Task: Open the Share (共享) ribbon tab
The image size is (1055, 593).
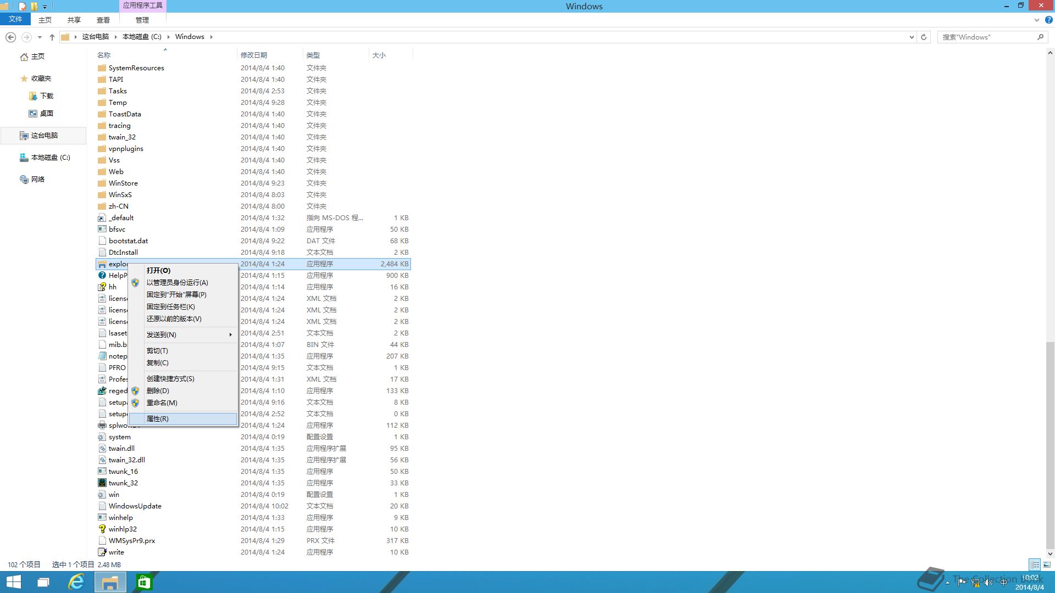Action: [x=74, y=20]
